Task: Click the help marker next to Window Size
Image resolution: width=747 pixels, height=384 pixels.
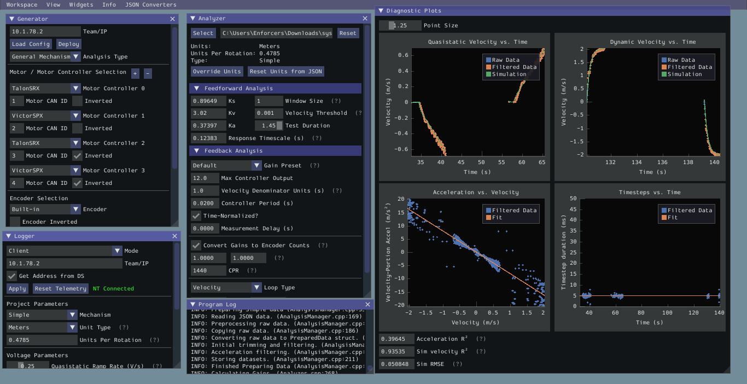Action: pos(336,101)
